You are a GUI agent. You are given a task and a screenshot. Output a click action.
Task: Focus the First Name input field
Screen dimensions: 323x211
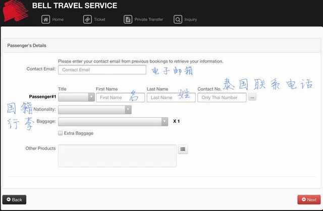pyautogui.click(x=120, y=97)
